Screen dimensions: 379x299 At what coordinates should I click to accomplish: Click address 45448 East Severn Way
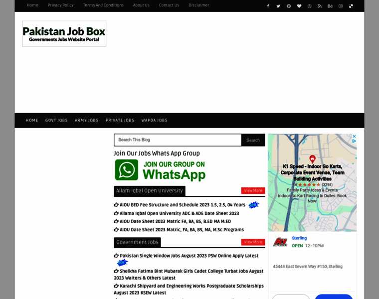click(308, 267)
